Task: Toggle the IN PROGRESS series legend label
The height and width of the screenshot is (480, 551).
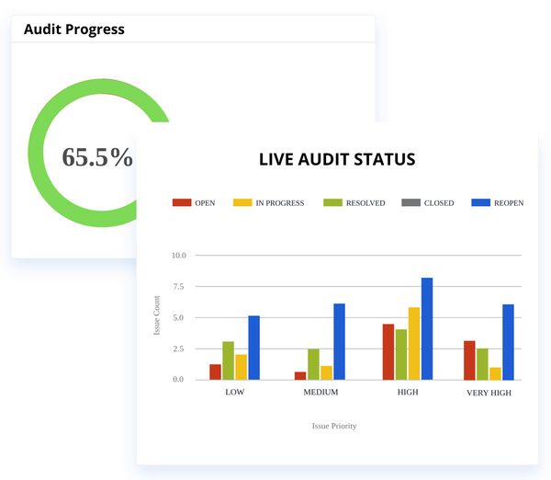Action: (x=280, y=203)
